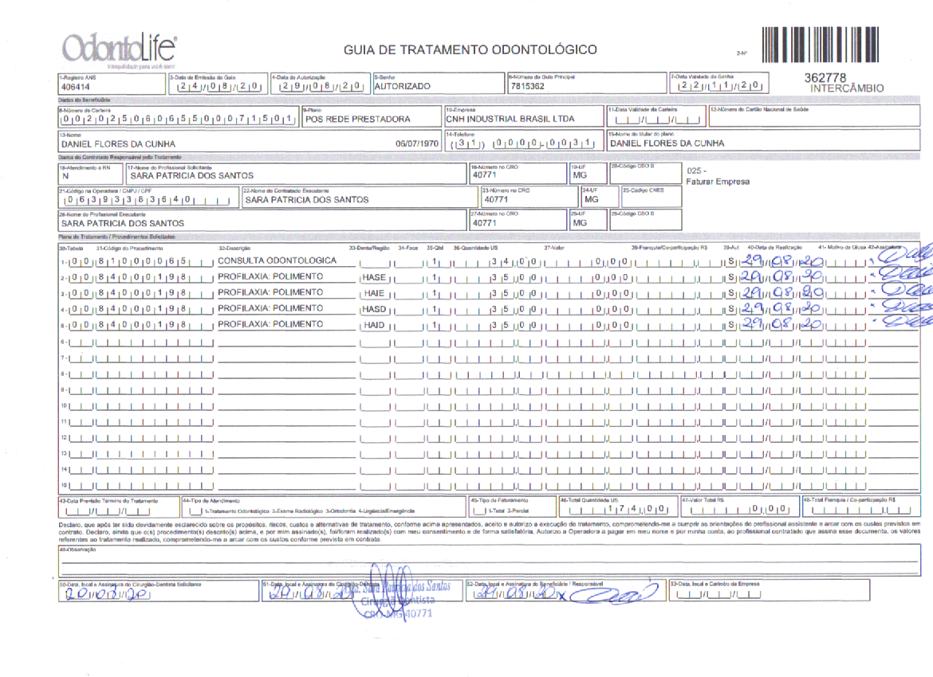This screenshot has height=677, width=933.
Task: Click the Data de Autorização date field
Action: pos(320,84)
